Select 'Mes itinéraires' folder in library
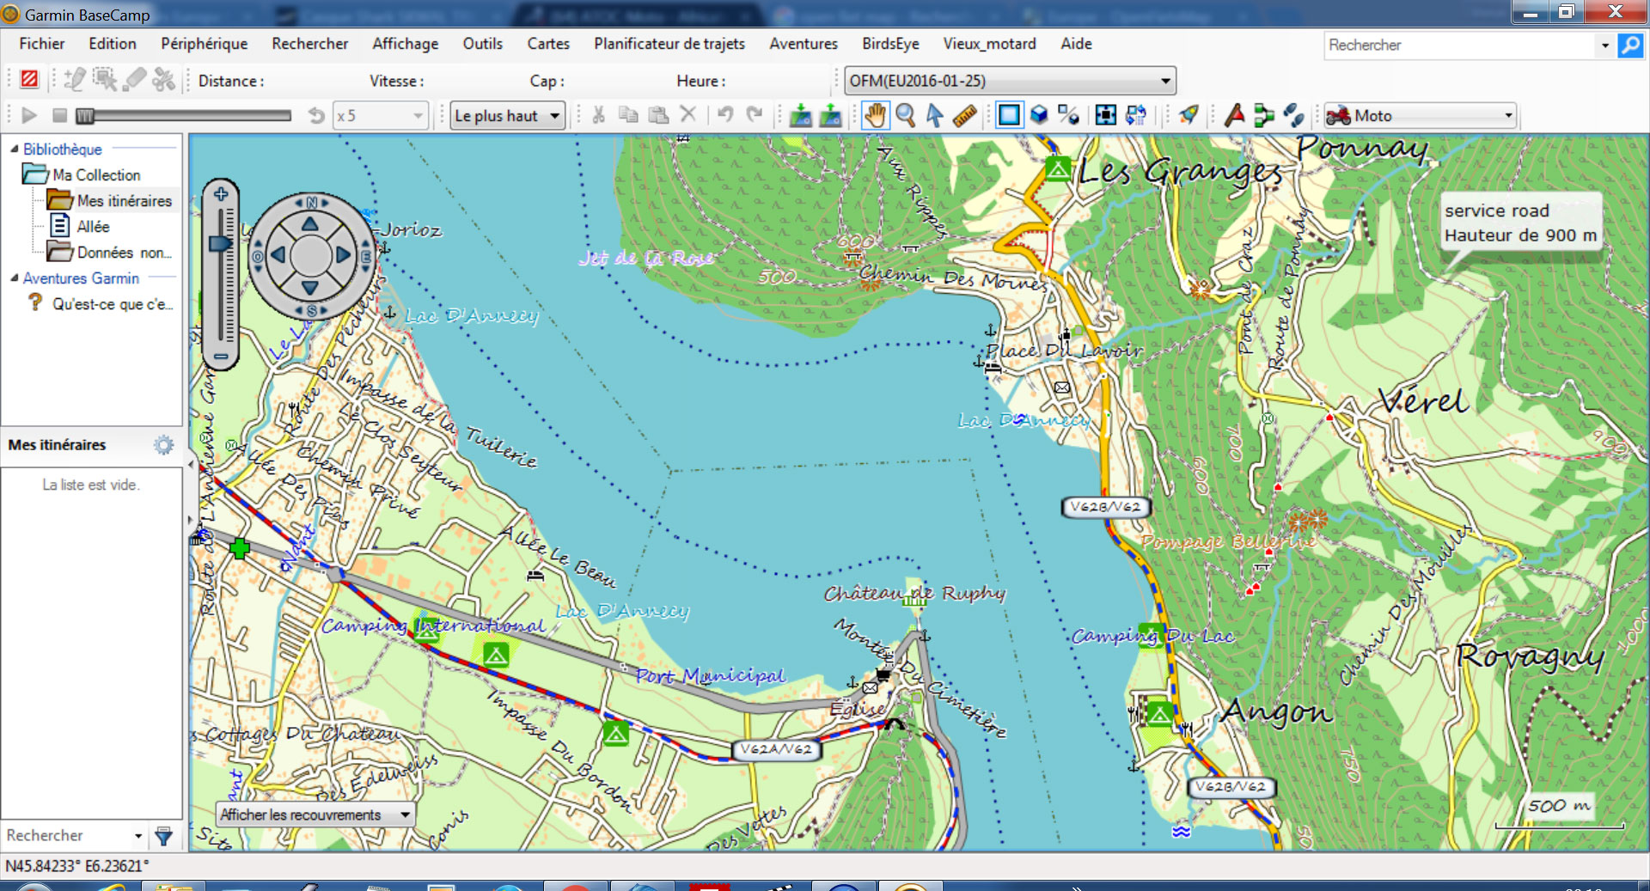Viewport: 1650px width, 891px height. tap(124, 201)
